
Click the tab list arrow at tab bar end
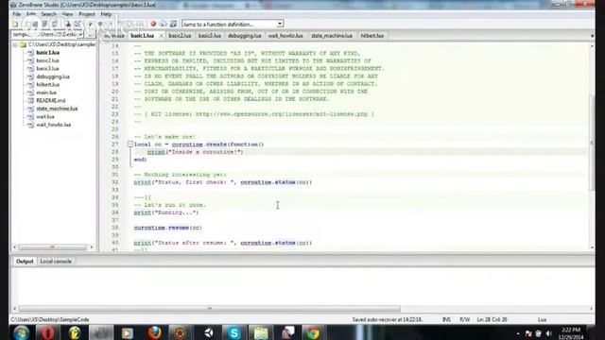[x=592, y=36]
